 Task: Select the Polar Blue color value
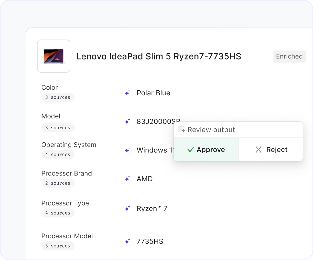(x=153, y=93)
